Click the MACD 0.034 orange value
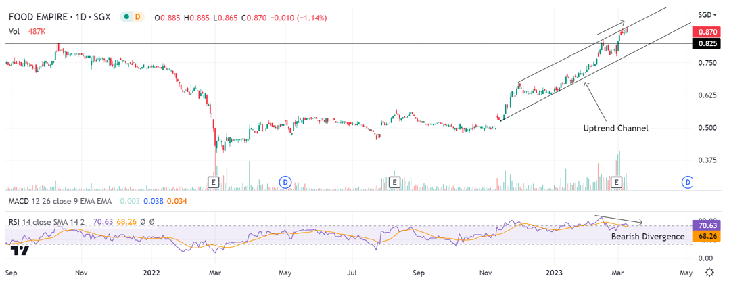This screenshot has height=297, width=750. pyautogui.click(x=177, y=202)
